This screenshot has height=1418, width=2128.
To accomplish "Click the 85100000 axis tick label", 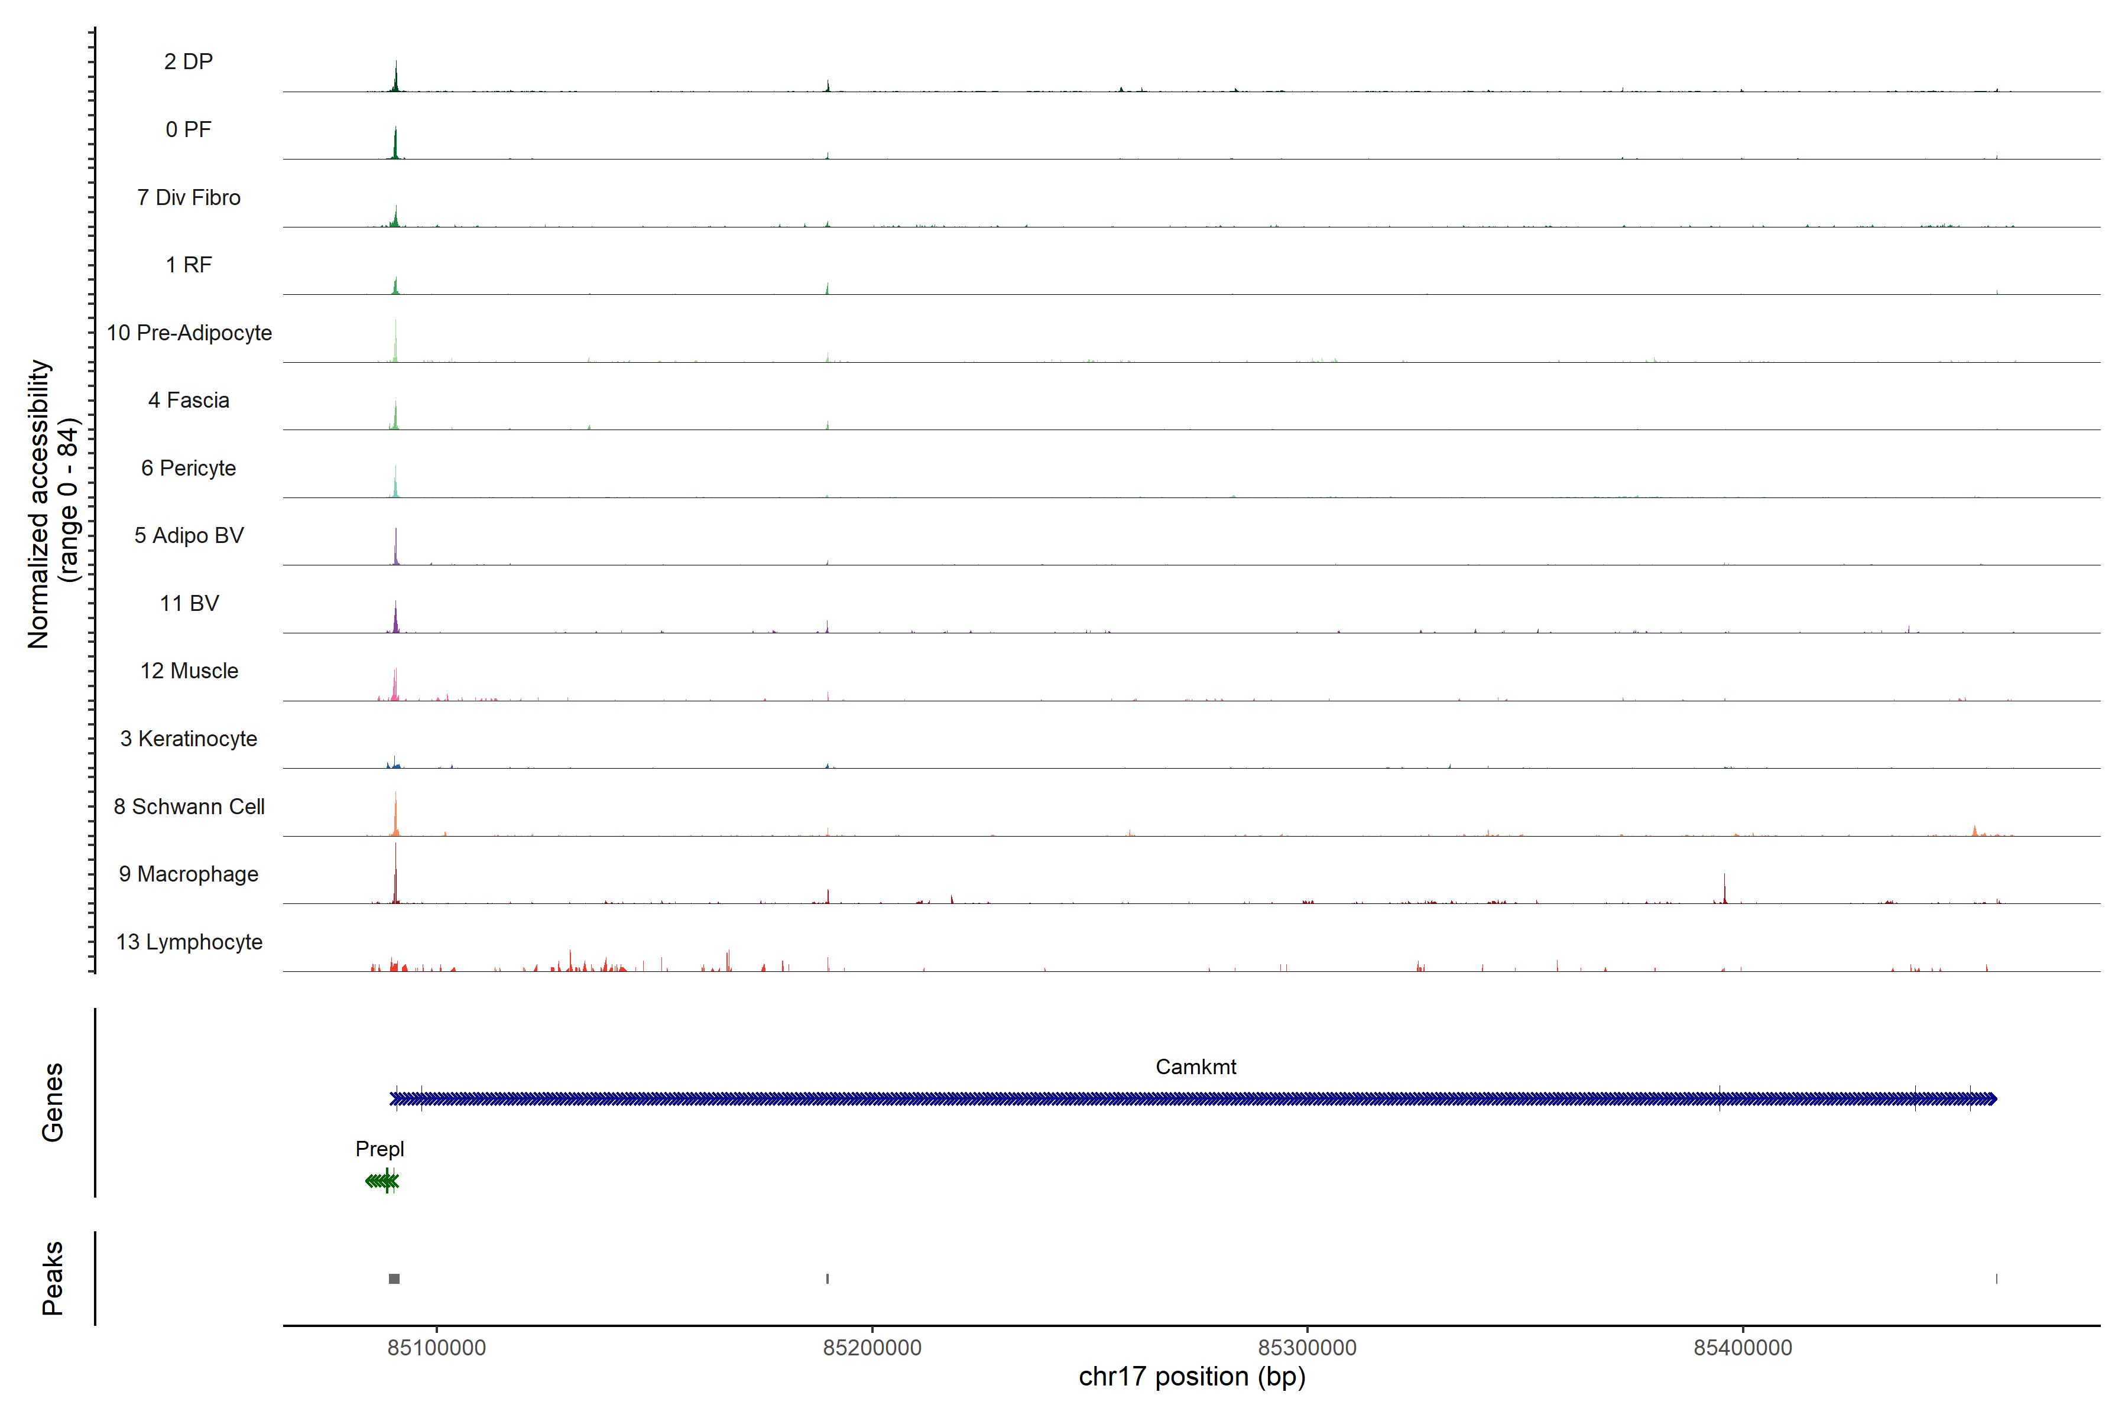I will coord(436,1348).
